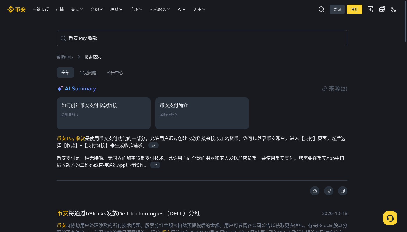Click the 登录 button
The height and width of the screenshot is (232, 407).
click(x=337, y=9)
